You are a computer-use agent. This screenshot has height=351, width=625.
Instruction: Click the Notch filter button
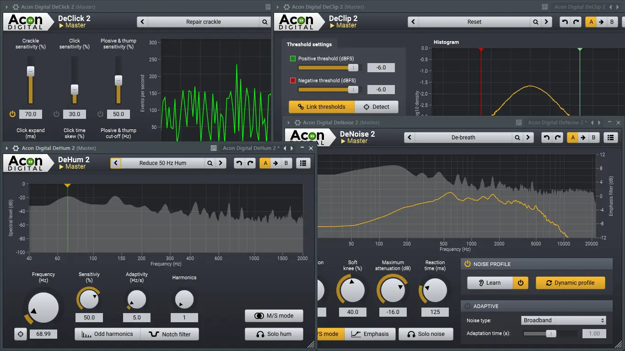pyautogui.click(x=170, y=334)
